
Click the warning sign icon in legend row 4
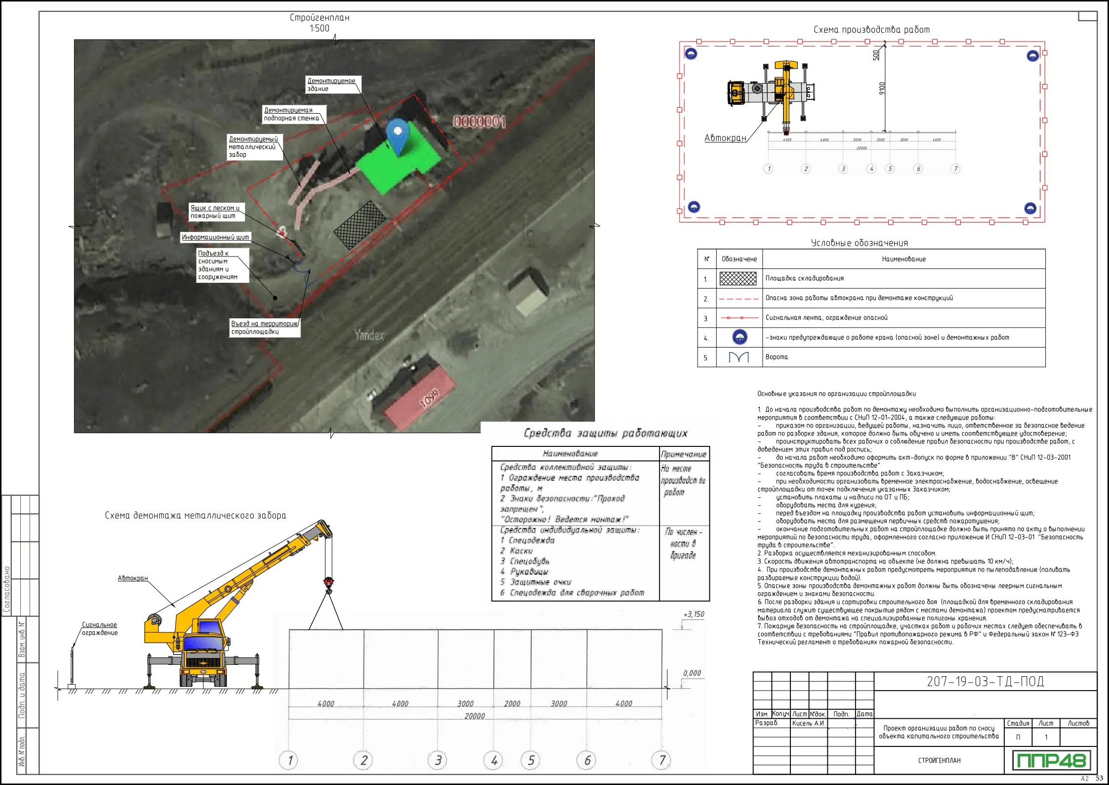[x=739, y=338]
